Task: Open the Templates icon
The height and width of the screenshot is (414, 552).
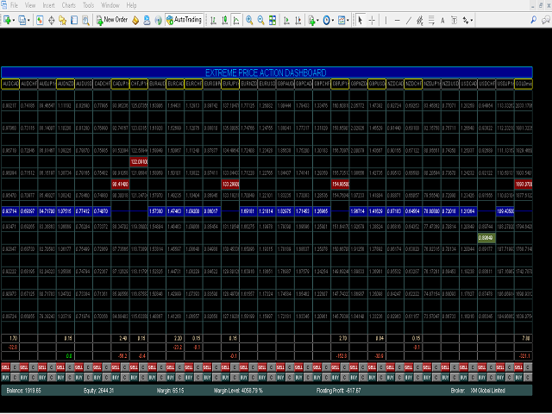Action: (342, 20)
